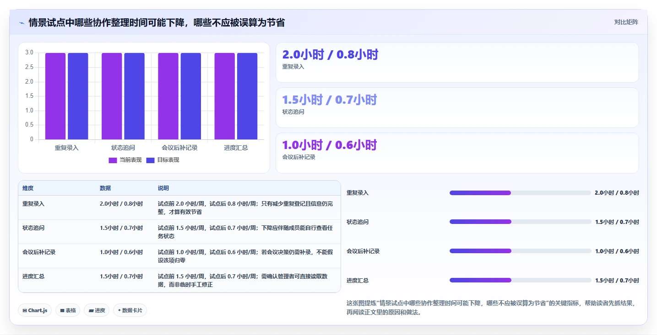Toggle the 当前表现 legend swatch
The width and height of the screenshot is (657, 335).
(x=113, y=160)
